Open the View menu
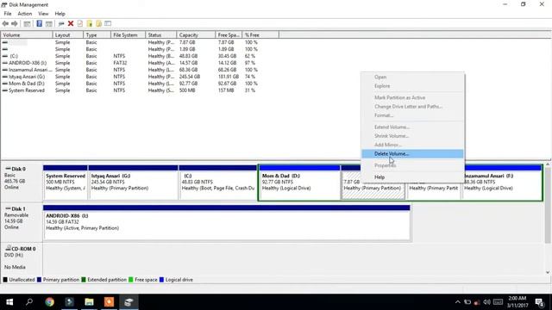 (x=43, y=14)
